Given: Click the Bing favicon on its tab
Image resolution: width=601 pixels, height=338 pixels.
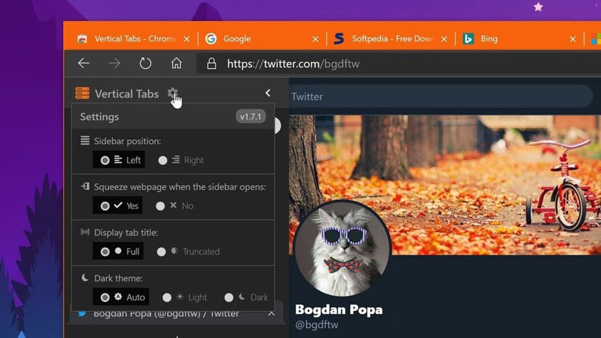Looking at the screenshot, I should point(468,38).
